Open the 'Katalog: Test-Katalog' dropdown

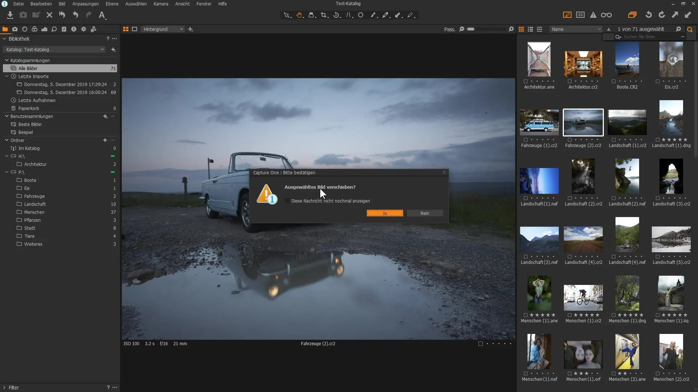click(55, 49)
